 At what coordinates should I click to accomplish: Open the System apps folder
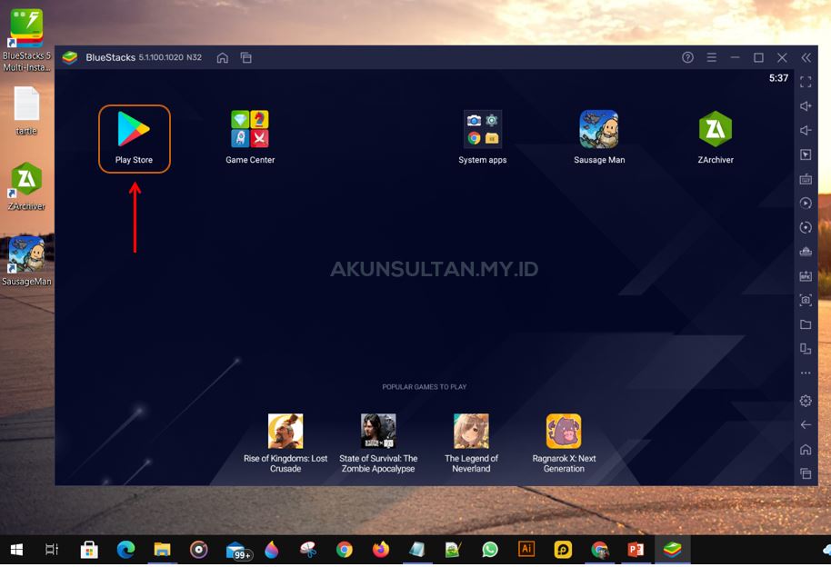(482, 137)
